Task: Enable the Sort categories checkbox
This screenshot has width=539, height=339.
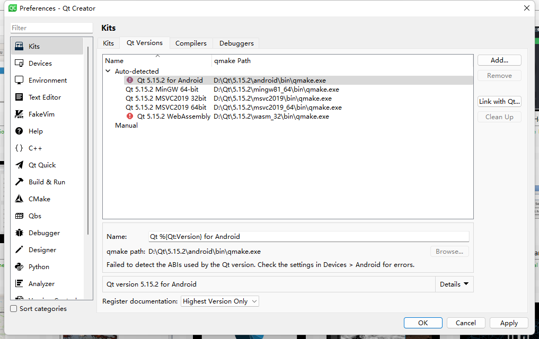Action: click(x=14, y=308)
